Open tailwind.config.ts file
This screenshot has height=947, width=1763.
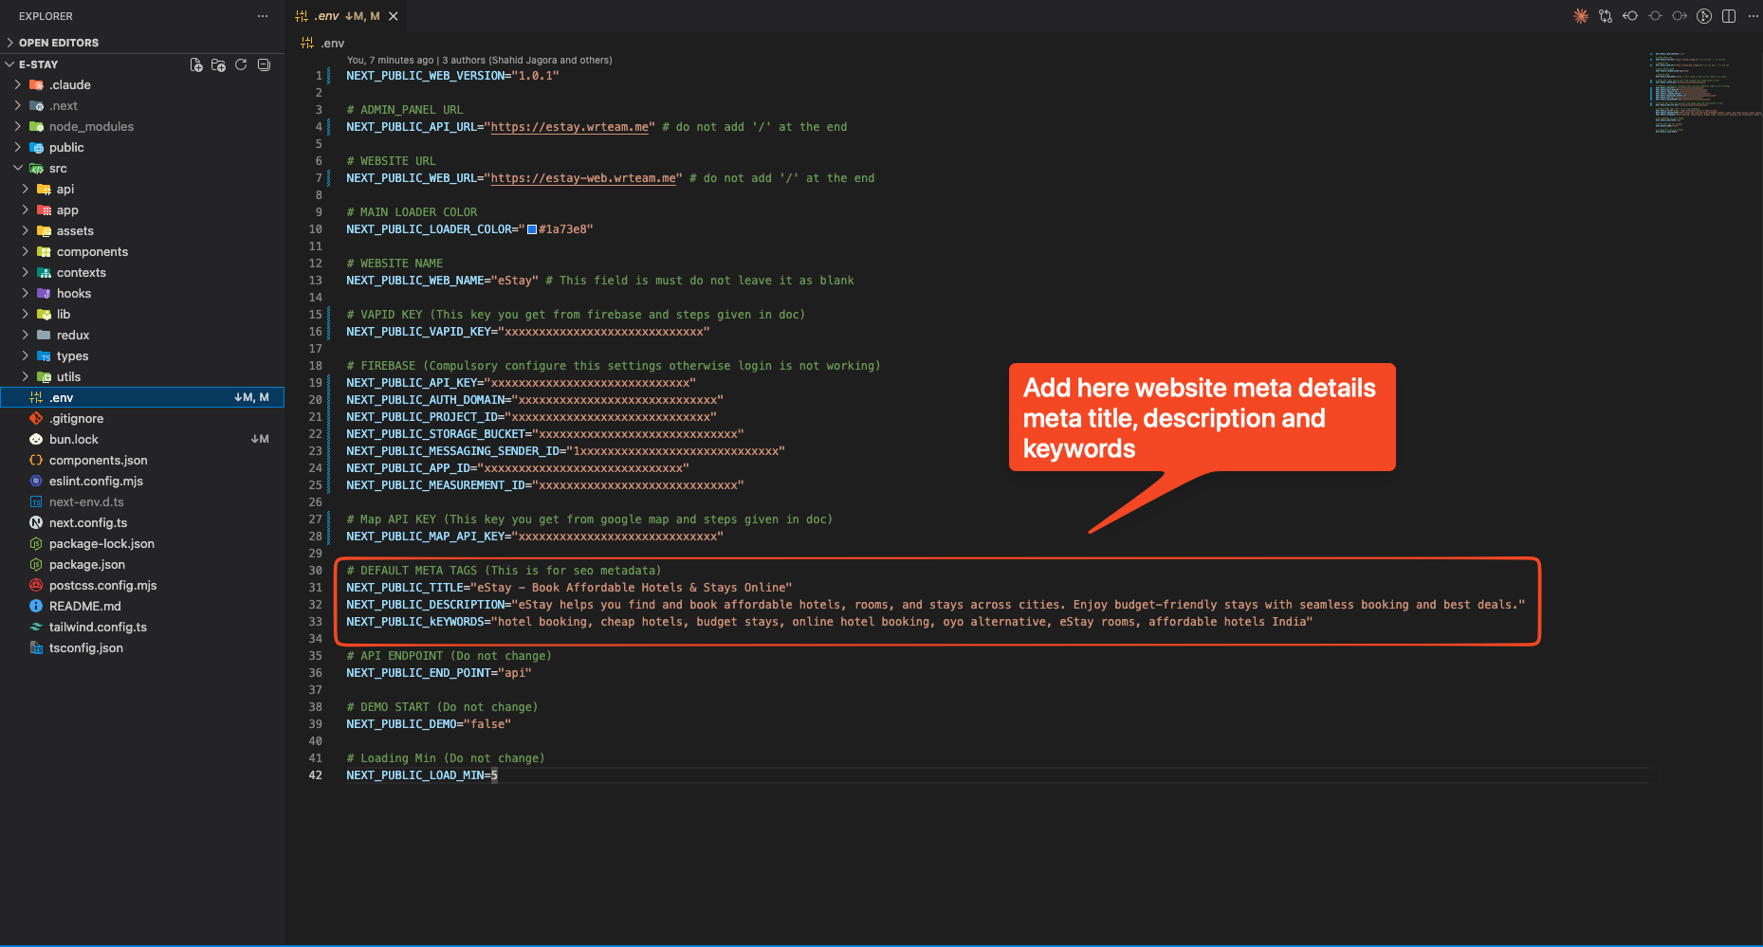(x=142, y=628)
